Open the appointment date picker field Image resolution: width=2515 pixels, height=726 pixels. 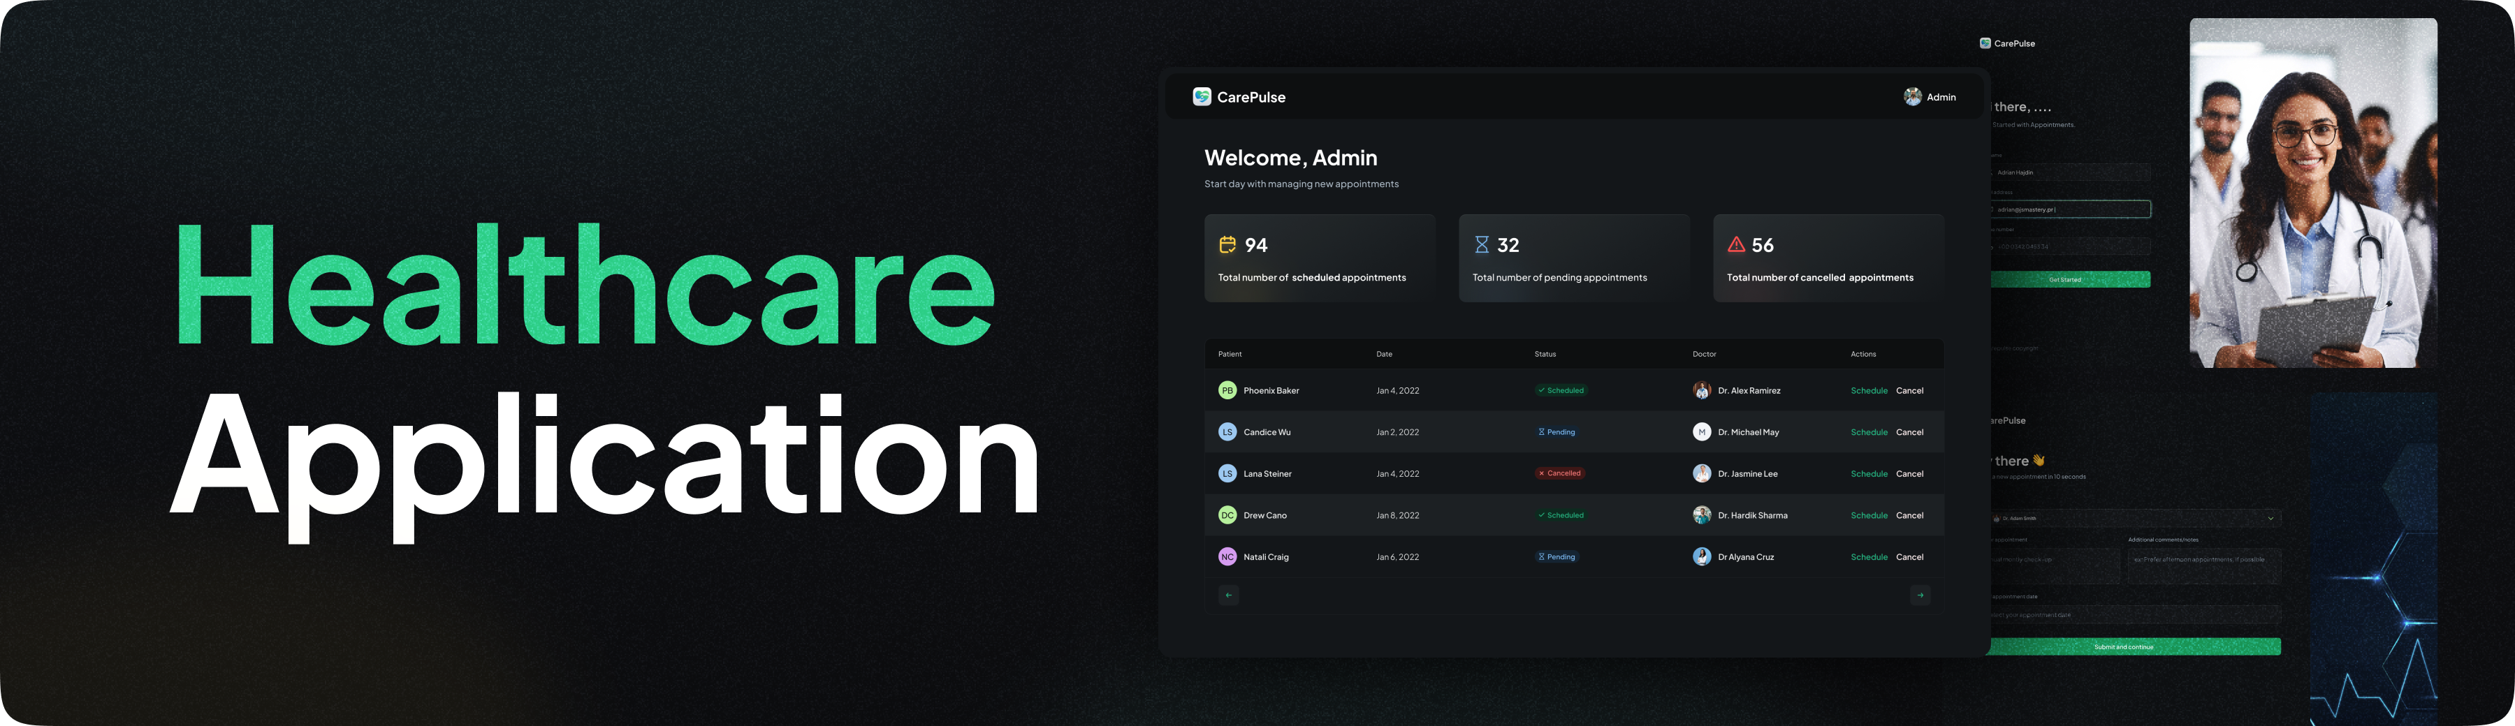click(x=2135, y=615)
